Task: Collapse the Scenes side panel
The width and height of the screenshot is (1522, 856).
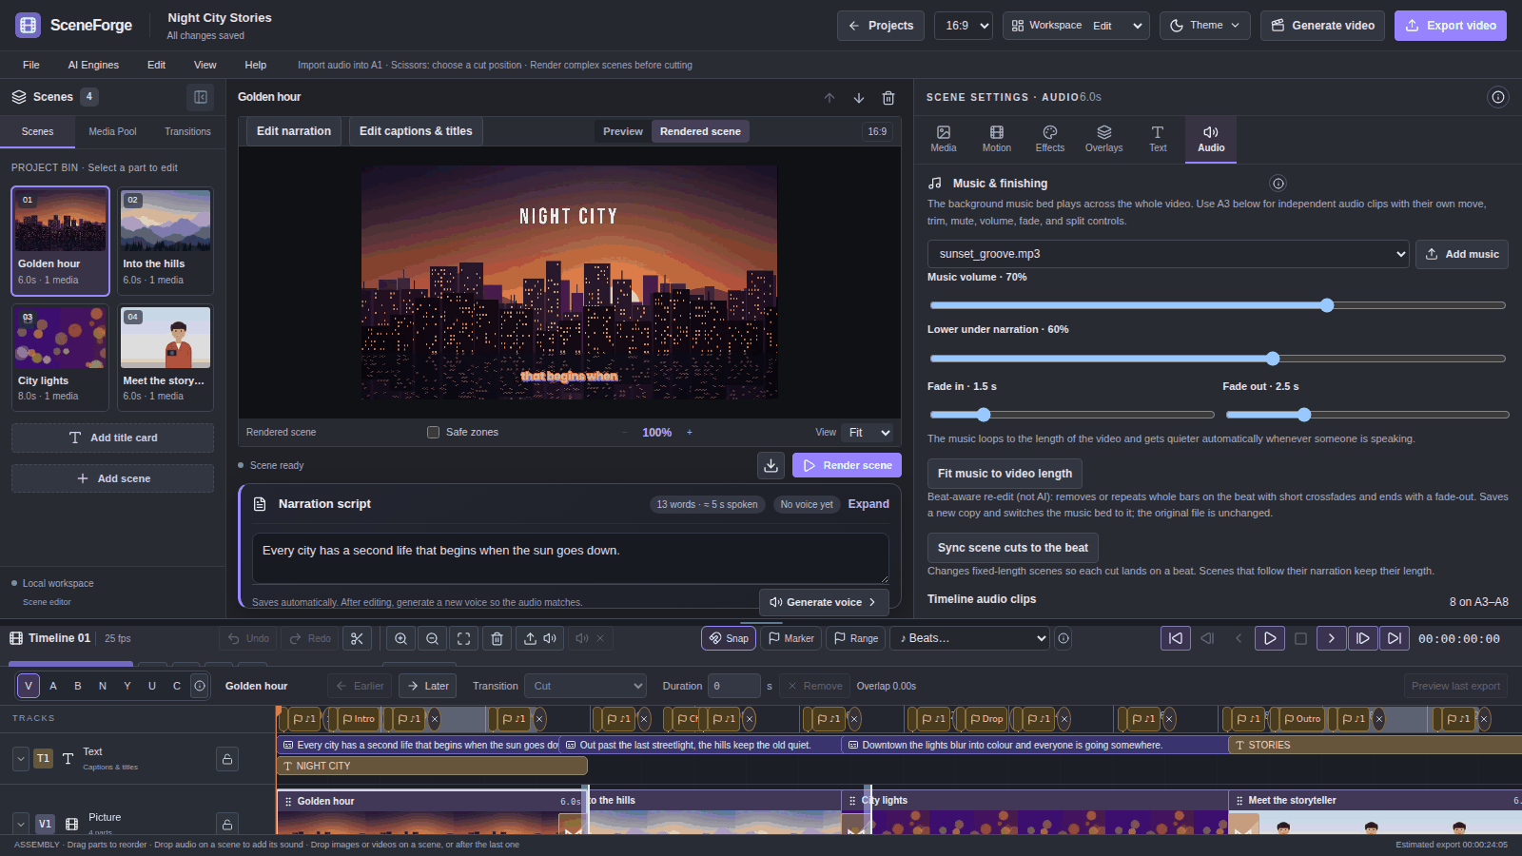Action: pos(201,96)
